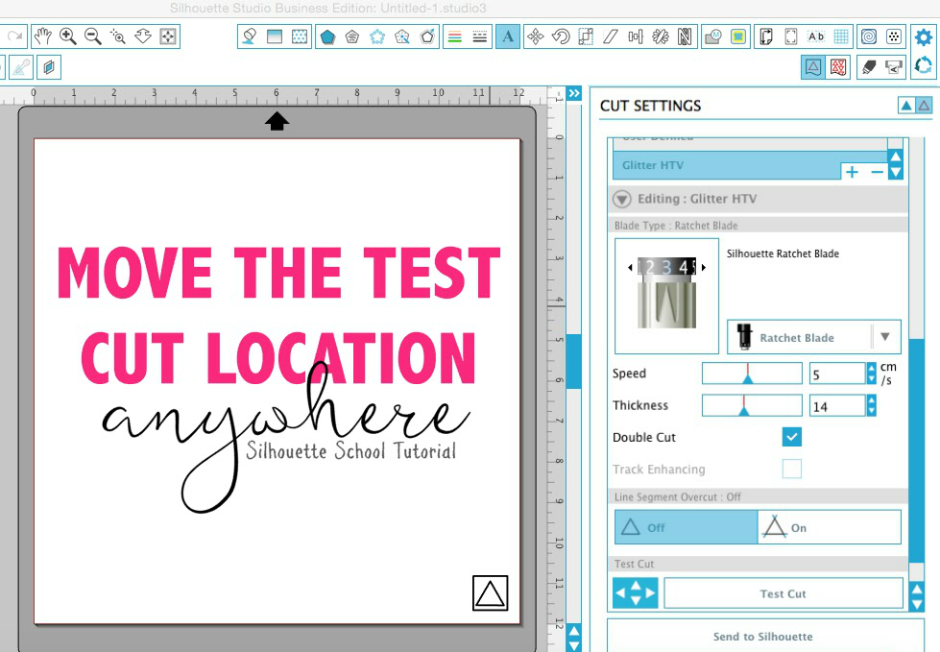Viewport: 940px width, 652px height.
Task: Collapse the right panel with the blue chevron
Action: 573,93
